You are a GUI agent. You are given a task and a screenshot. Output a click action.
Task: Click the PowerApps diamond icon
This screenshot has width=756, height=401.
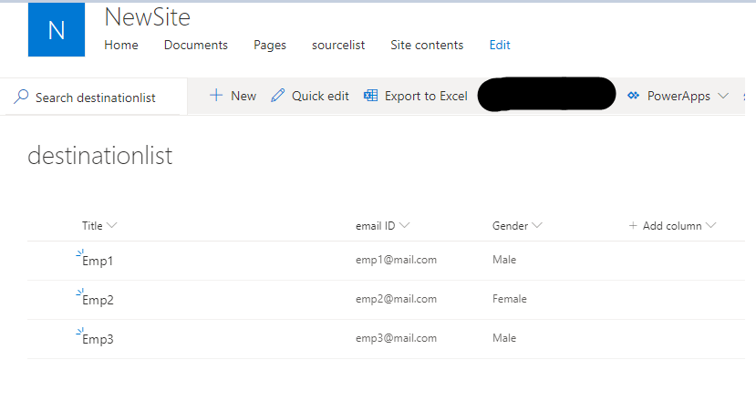click(633, 96)
